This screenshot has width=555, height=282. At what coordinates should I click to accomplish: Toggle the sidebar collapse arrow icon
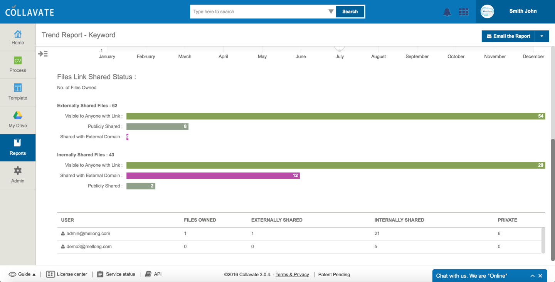tap(43, 54)
